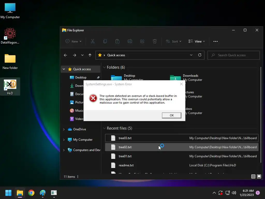The height and width of the screenshot is (199, 265).
Task: Collapse the Folders (6) group
Action: 104,67
